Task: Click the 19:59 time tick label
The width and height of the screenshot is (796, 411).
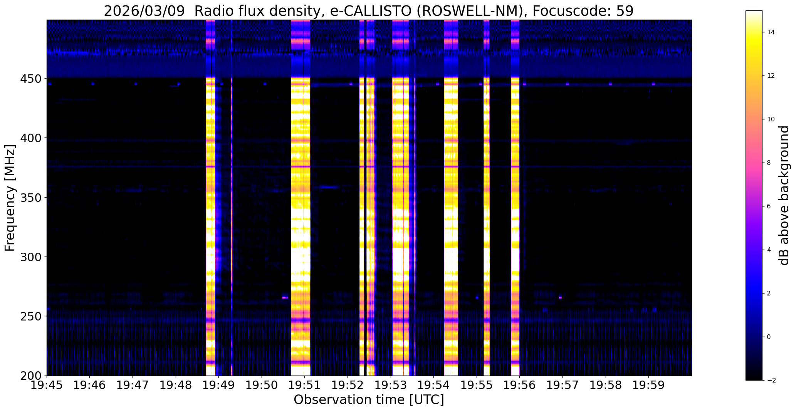Action: coord(649,385)
